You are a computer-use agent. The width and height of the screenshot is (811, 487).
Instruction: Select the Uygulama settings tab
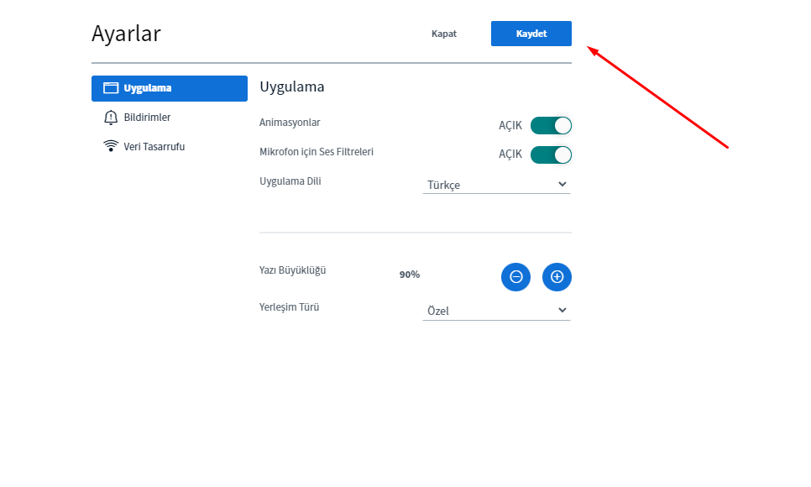(x=170, y=88)
